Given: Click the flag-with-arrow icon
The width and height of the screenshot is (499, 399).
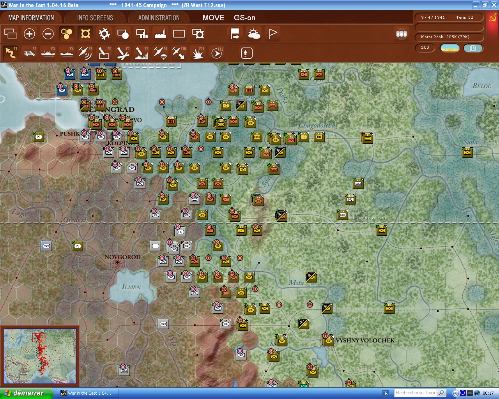Looking at the screenshot, I should tap(235, 34).
